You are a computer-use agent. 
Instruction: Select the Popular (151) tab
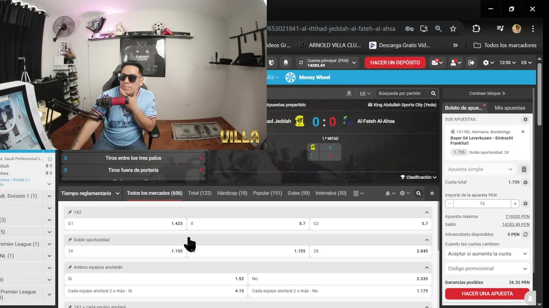267,193
